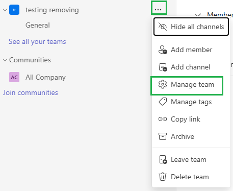This screenshot has height=191, width=233.
Task: Click the Add member person icon
Action: [x=163, y=50]
